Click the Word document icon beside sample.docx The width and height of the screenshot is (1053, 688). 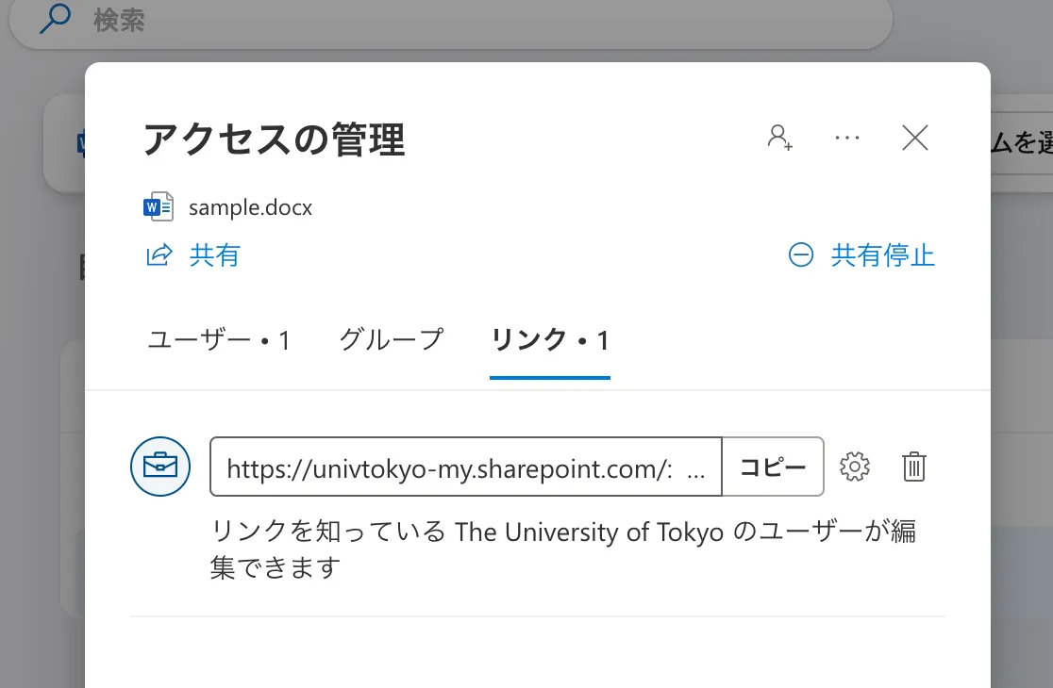[x=158, y=206]
